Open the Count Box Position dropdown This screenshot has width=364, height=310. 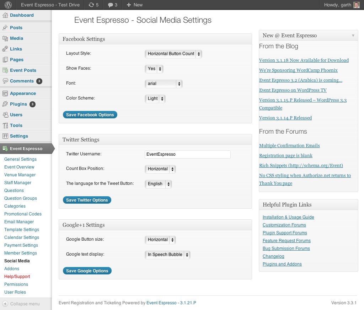160,169
